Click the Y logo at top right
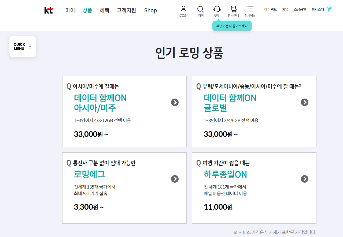Screen dimensions: 343x237 [329, 9]
